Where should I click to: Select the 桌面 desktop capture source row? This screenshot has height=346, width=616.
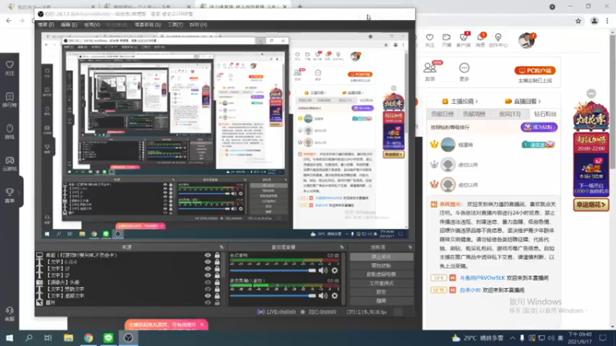129,255
